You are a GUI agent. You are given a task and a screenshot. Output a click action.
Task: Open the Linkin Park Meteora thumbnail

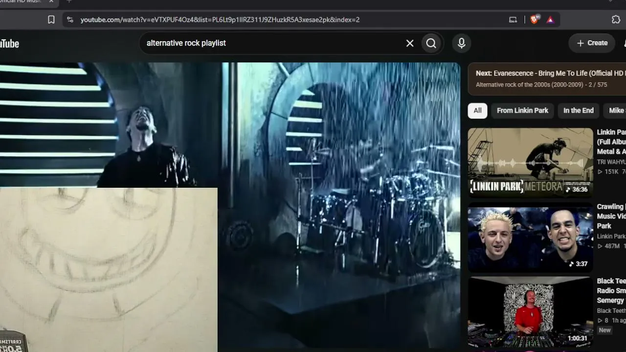click(x=530, y=163)
